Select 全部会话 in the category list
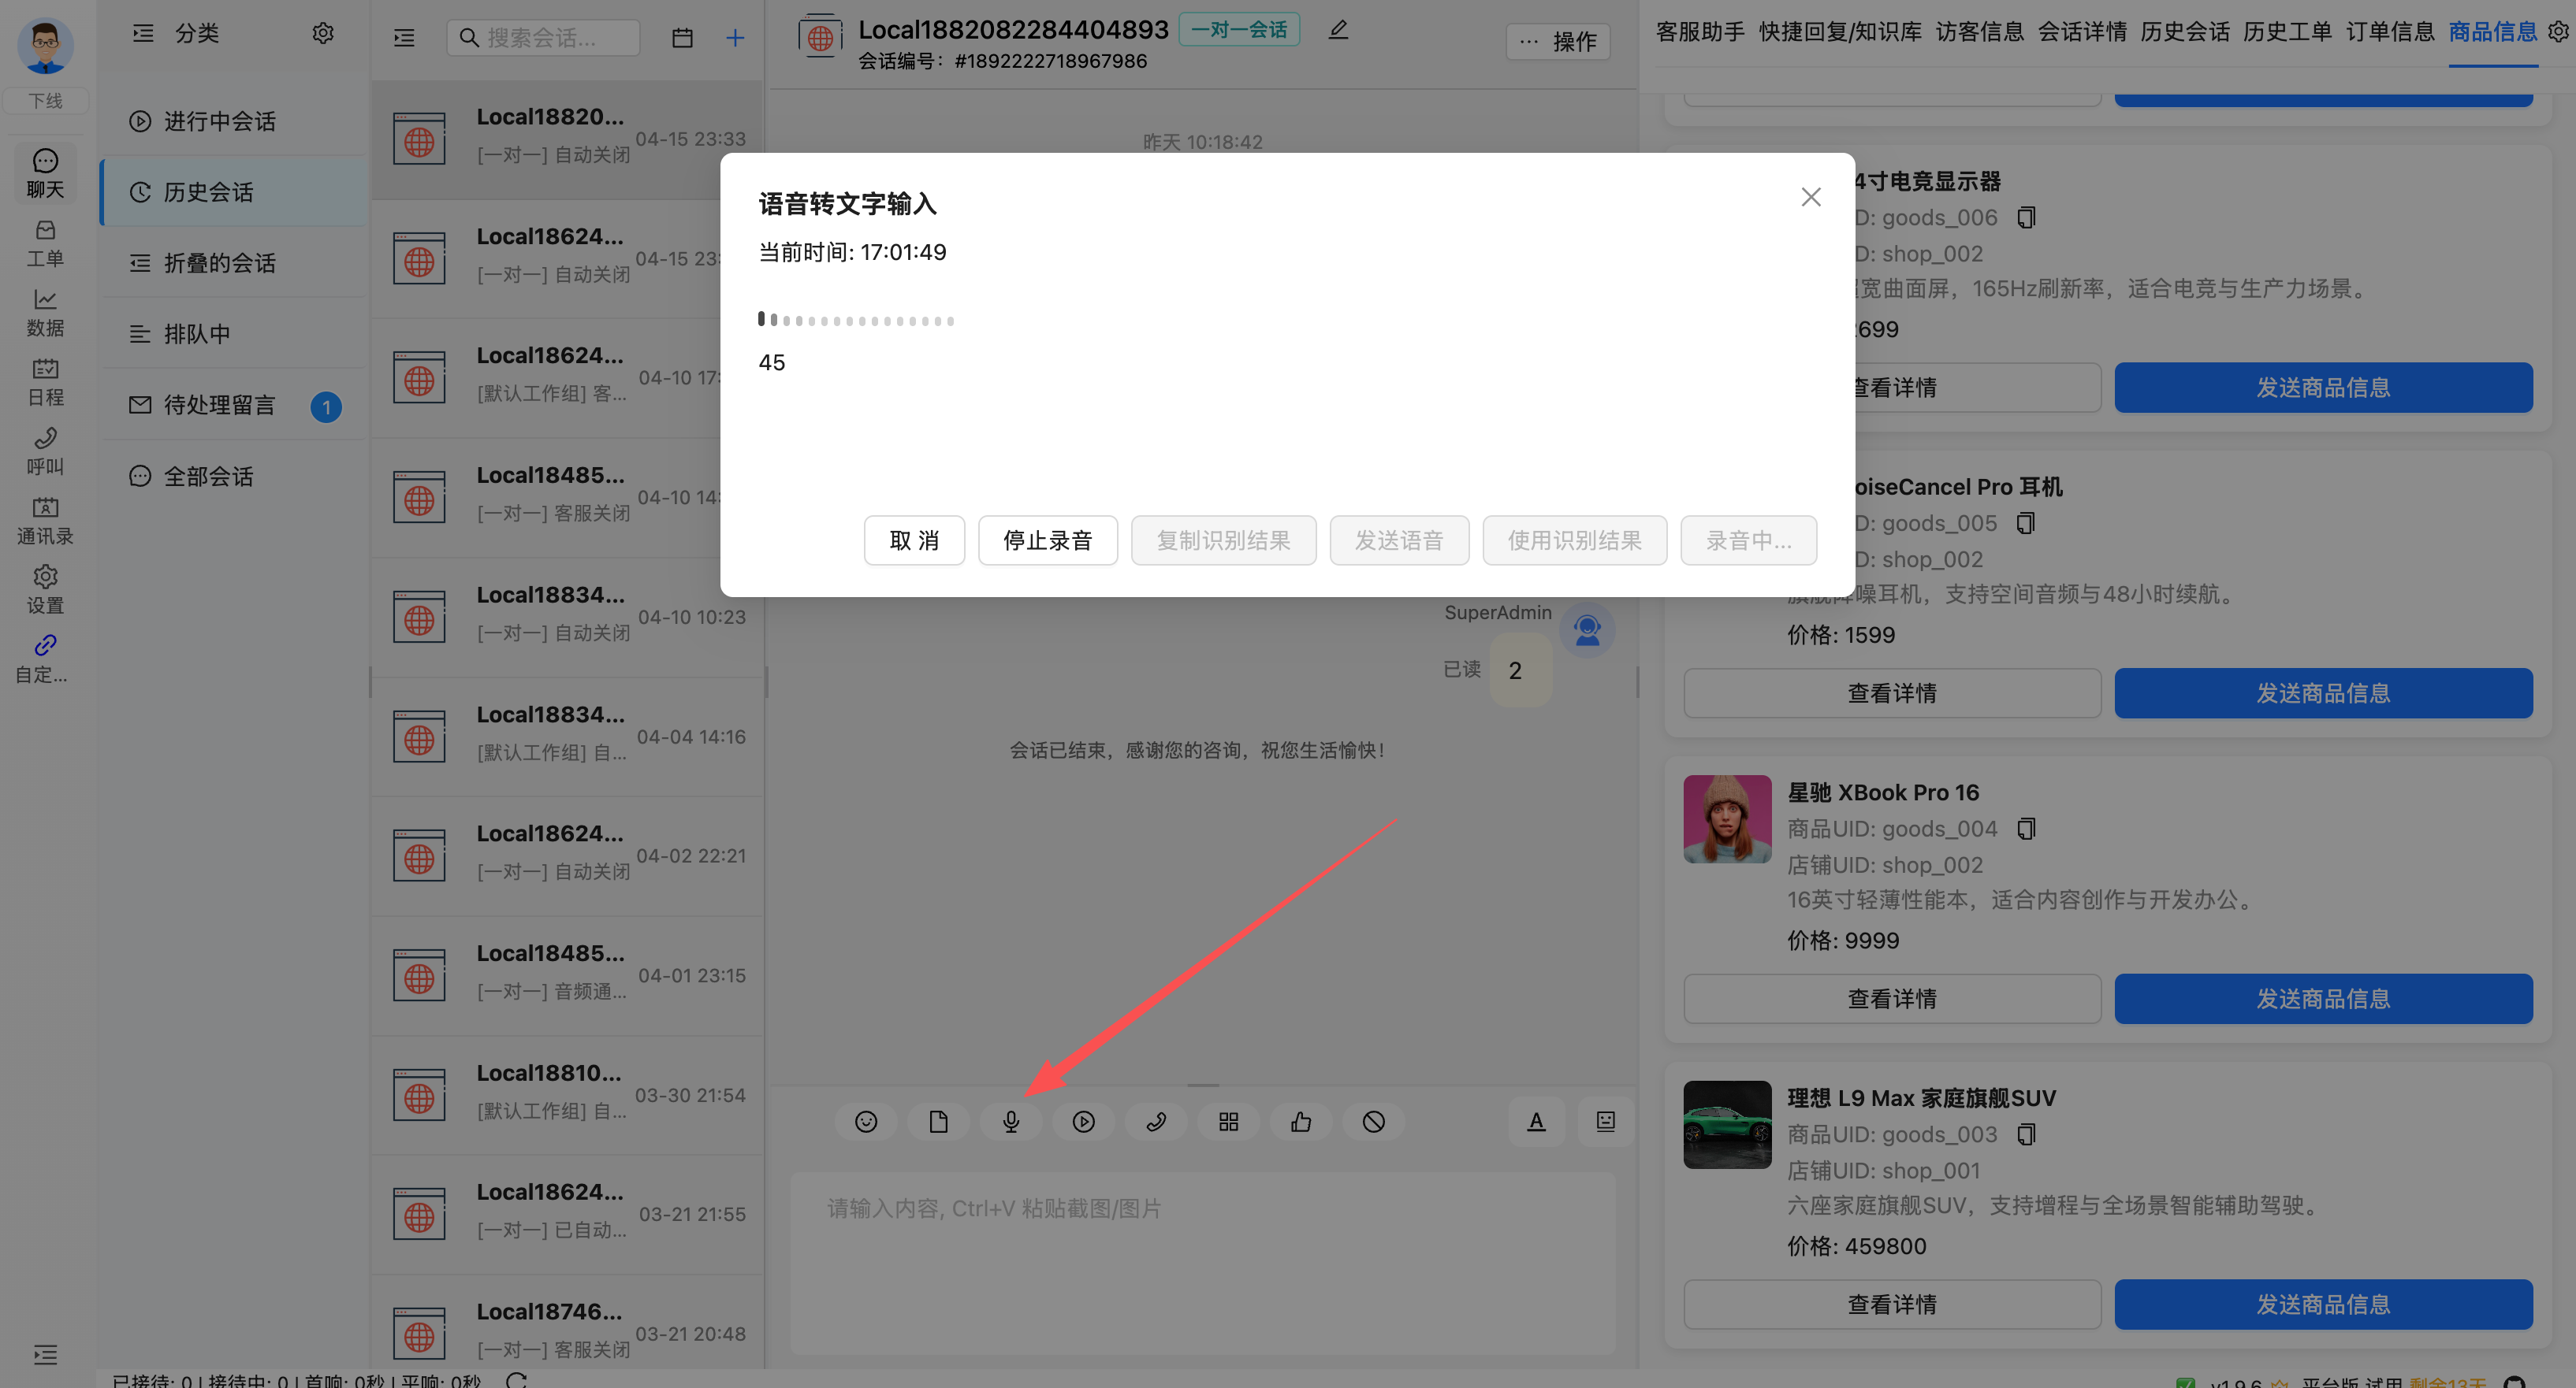This screenshot has height=1388, width=2576. coord(235,477)
